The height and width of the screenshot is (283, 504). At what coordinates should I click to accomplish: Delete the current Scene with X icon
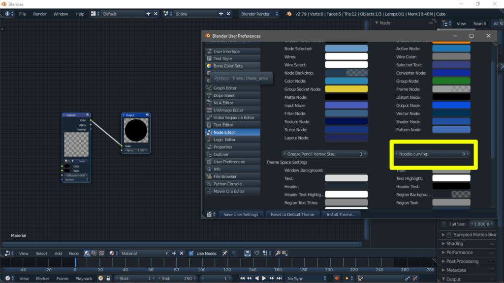[228, 14]
